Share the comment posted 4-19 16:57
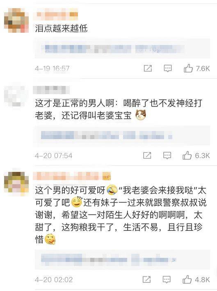The image size is (217, 291). coord(148,68)
